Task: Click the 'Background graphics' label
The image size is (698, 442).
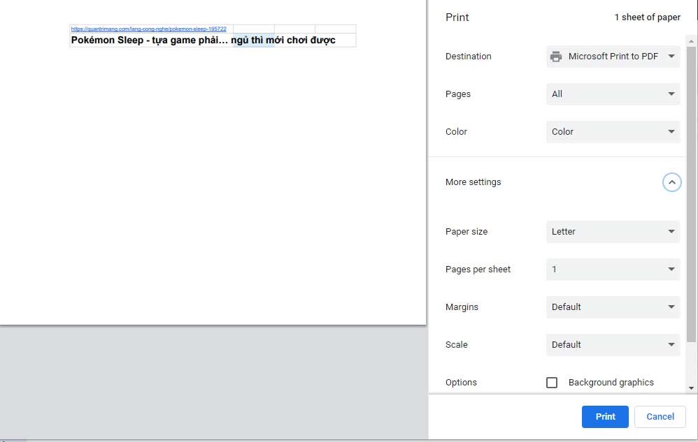Action: (x=611, y=383)
